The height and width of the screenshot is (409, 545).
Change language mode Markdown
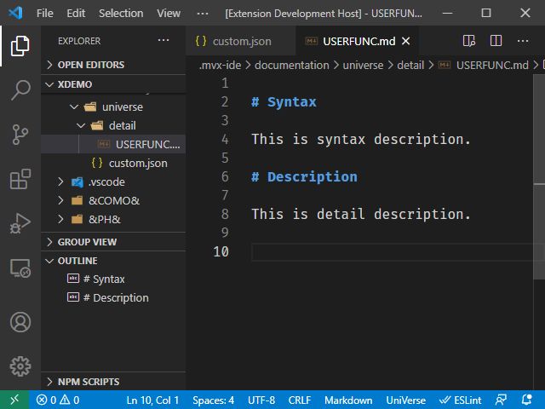click(348, 400)
